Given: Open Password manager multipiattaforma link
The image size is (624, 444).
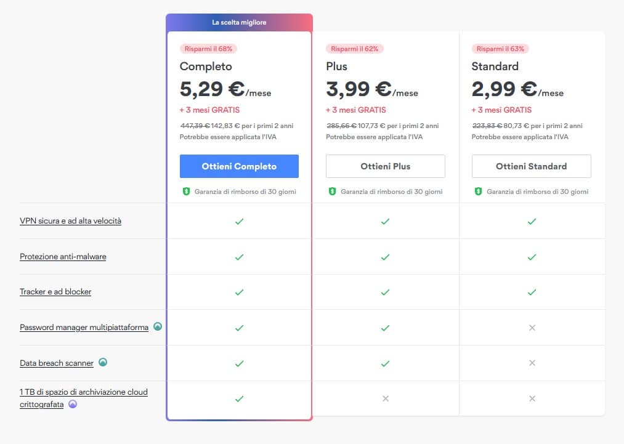Looking at the screenshot, I should tap(84, 328).
